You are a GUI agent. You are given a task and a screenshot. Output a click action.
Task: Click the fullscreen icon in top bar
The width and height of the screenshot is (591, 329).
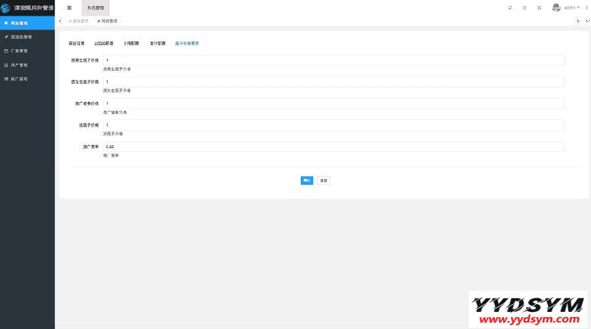tap(539, 7)
